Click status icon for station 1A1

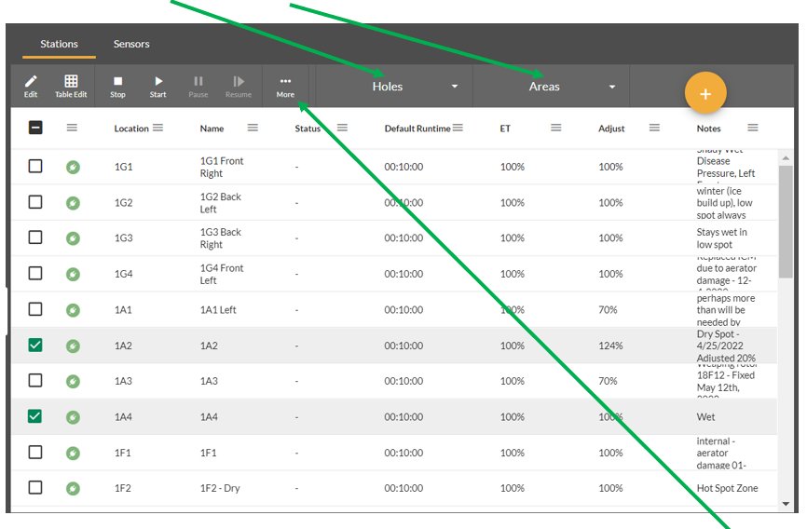[73, 310]
